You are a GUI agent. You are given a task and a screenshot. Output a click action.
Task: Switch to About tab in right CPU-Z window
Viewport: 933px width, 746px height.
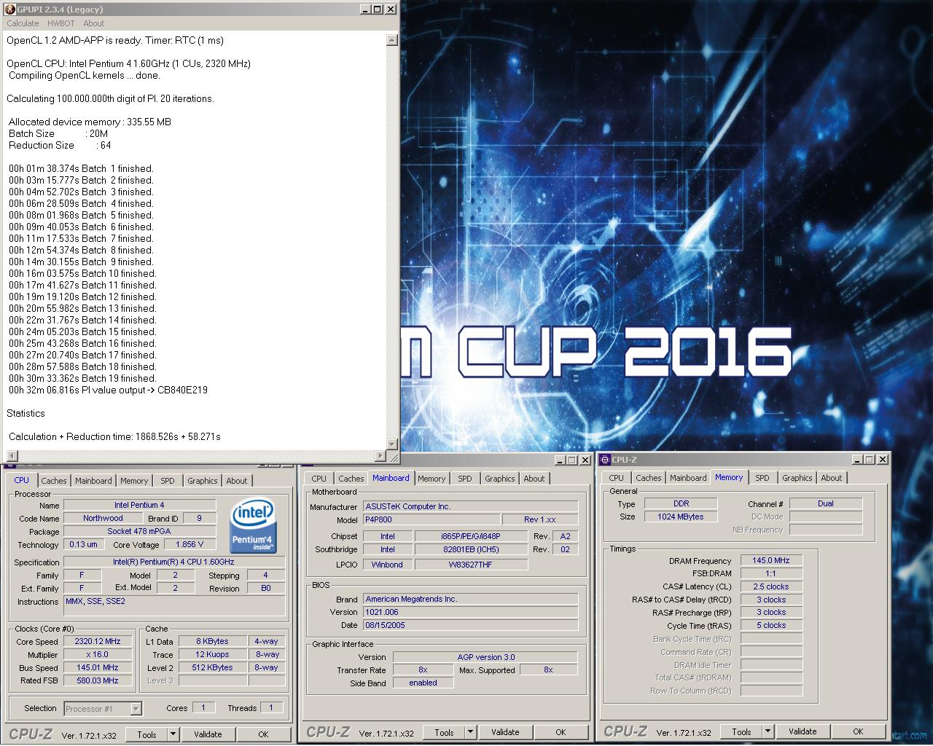[x=832, y=478]
